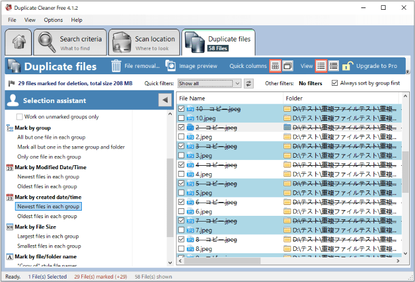Click the Duplicate Cleaner app icon in title bar
Viewport: 415px width, 282px height.
point(9,7)
